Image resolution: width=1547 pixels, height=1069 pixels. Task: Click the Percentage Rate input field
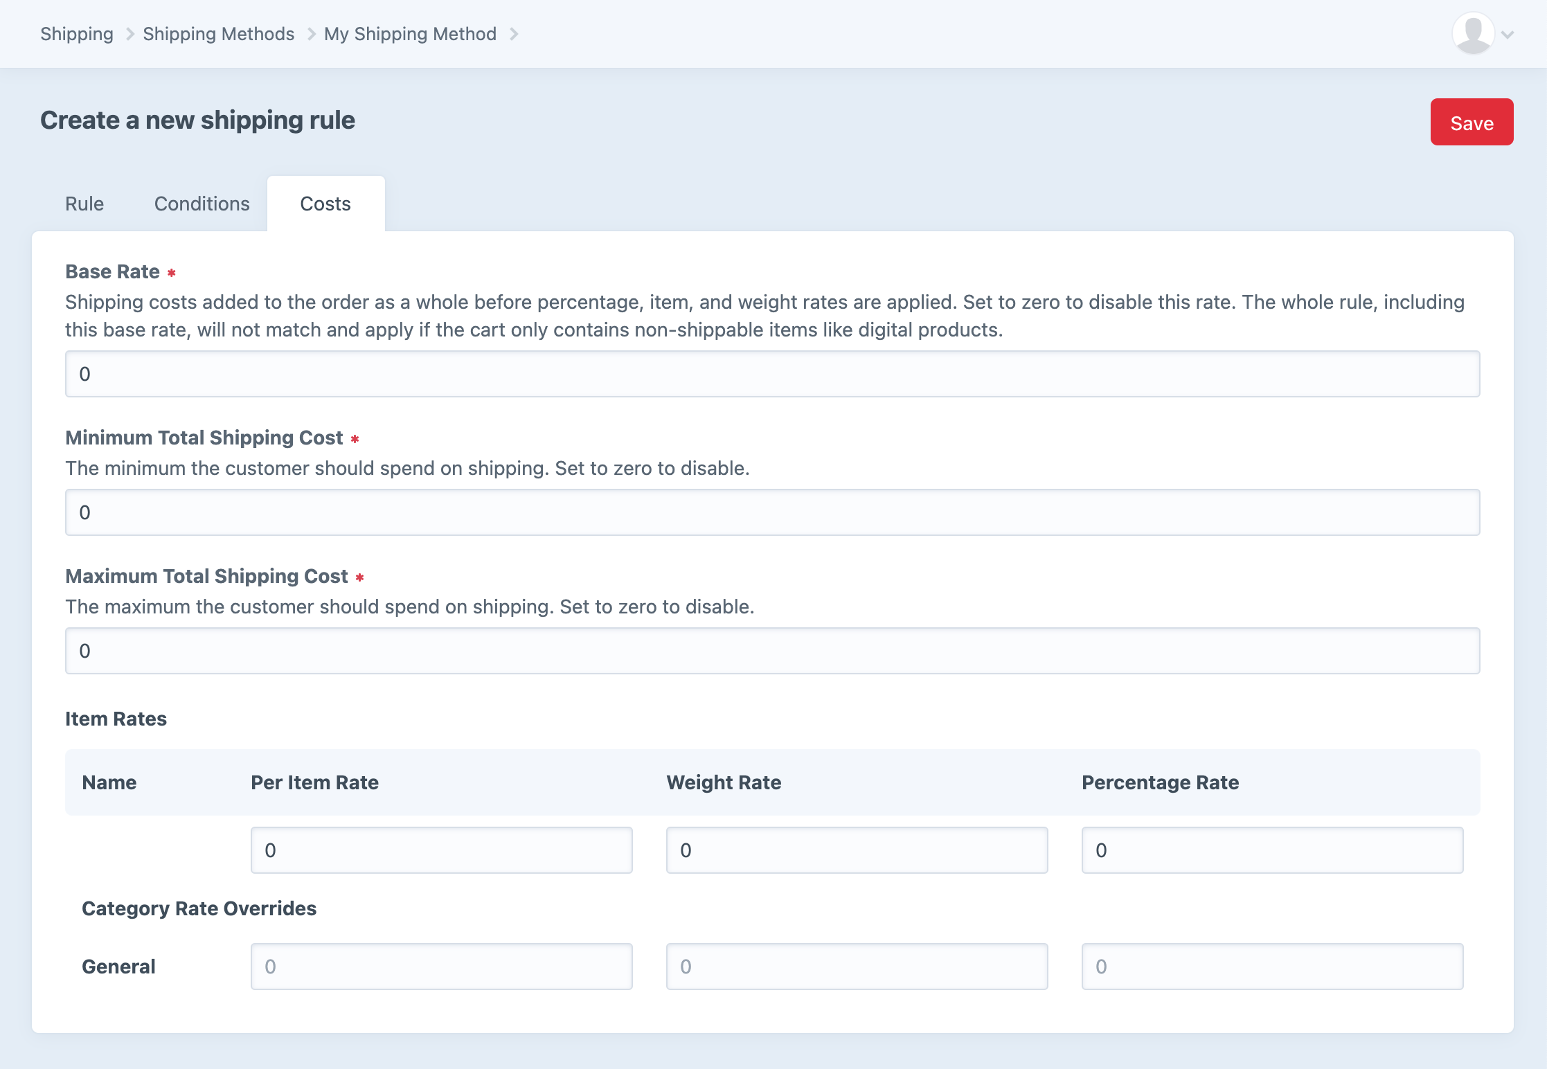tap(1272, 850)
